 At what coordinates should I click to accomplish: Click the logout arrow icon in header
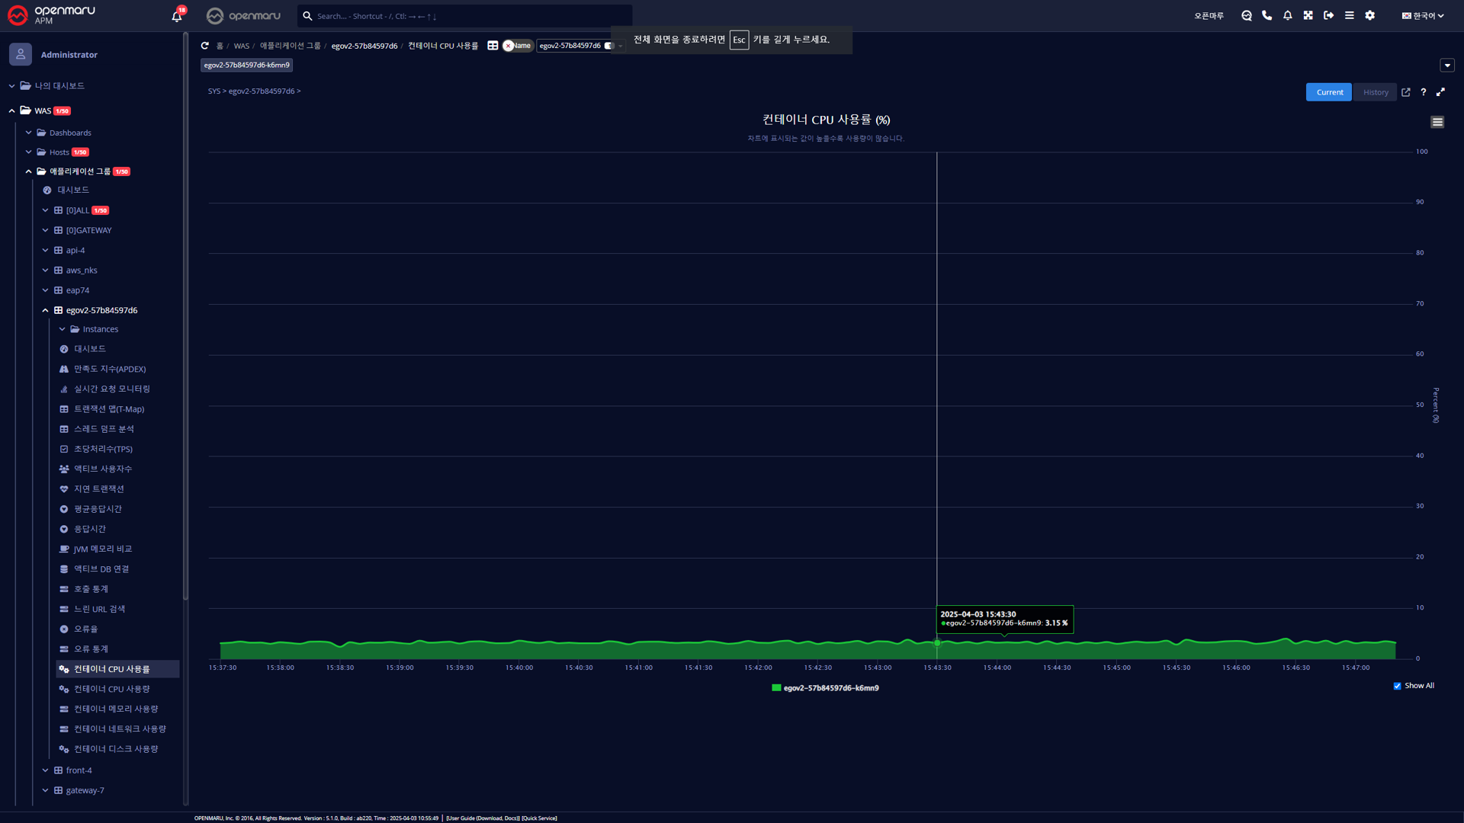click(x=1328, y=15)
